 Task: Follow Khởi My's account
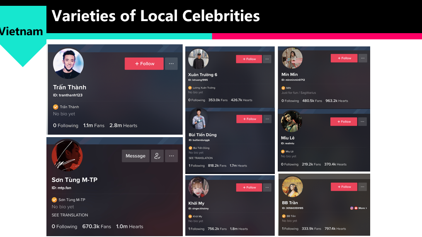coord(249,188)
